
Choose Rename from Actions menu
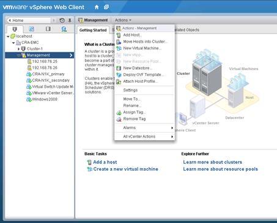coord(145,105)
